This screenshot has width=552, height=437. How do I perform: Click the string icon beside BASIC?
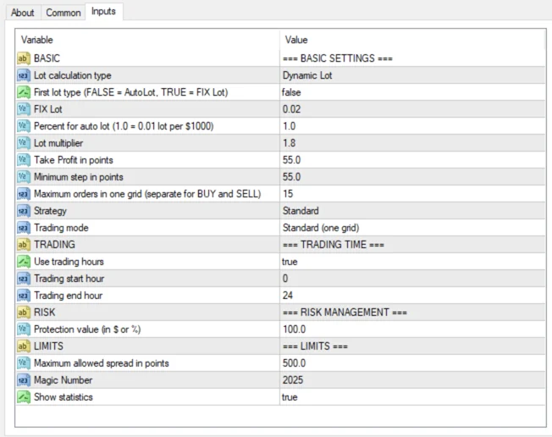[23, 58]
